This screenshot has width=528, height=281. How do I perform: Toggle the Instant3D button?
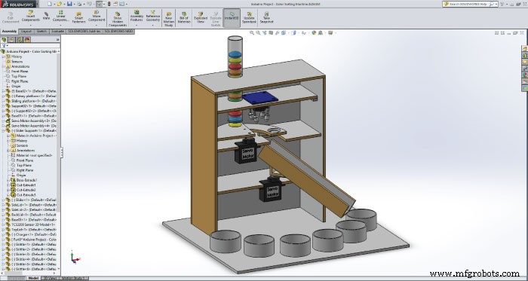click(232, 17)
